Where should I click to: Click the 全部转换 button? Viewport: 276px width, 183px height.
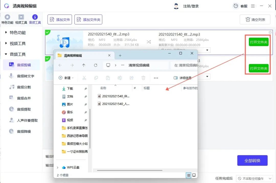coord(252,161)
